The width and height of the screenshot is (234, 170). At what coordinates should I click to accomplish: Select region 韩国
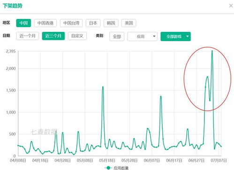(x=111, y=23)
